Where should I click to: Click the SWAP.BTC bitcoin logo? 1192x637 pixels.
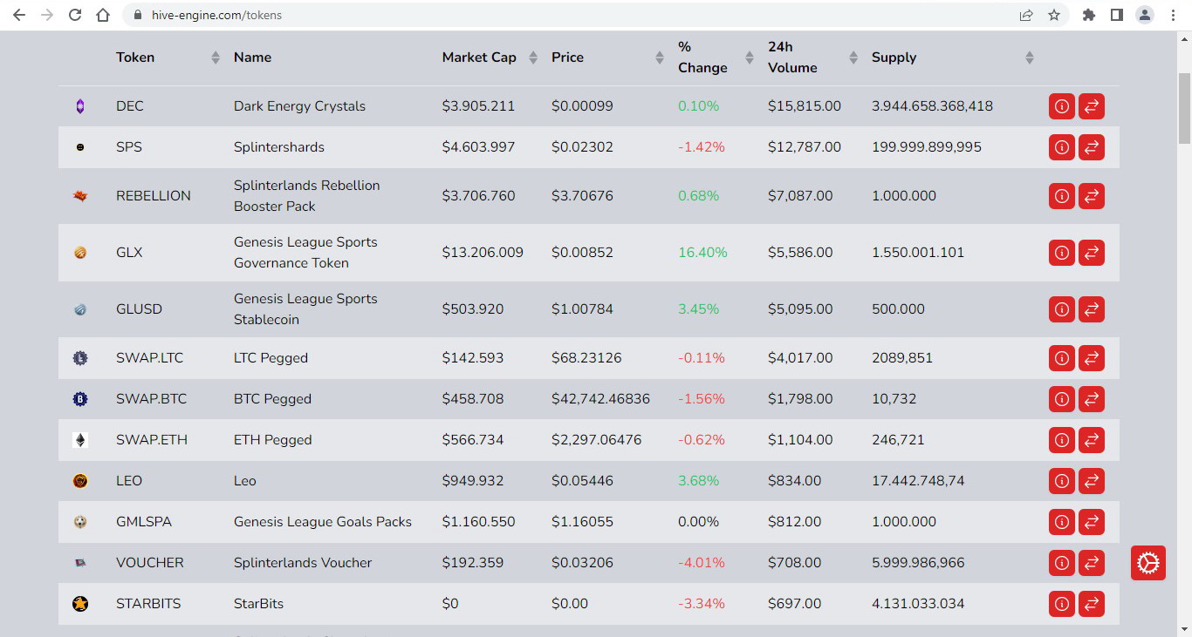pyautogui.click(x=80, y=399)
